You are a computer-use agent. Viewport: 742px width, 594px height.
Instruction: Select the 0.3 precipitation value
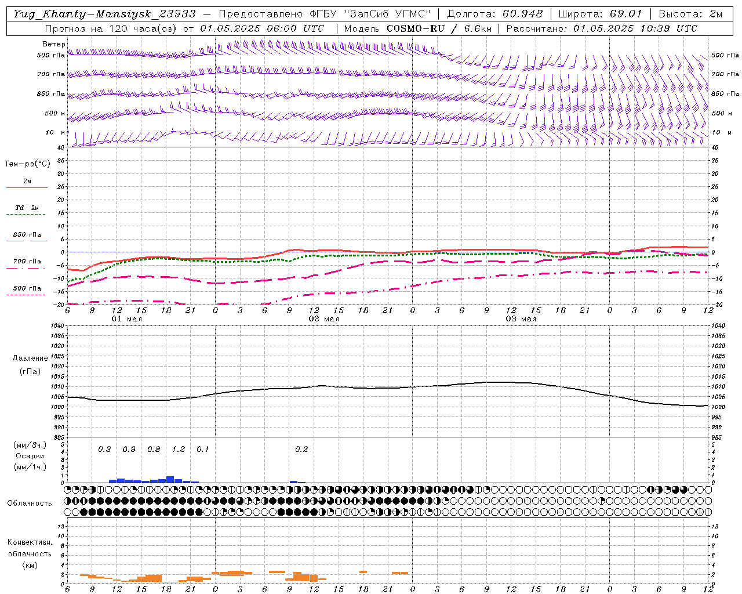(104, 449)
